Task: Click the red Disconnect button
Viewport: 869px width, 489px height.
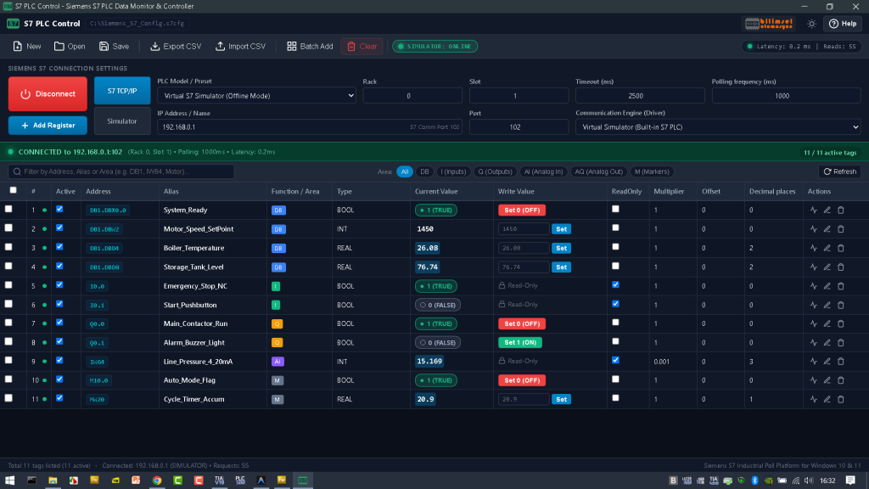Action: click(48, 93)
